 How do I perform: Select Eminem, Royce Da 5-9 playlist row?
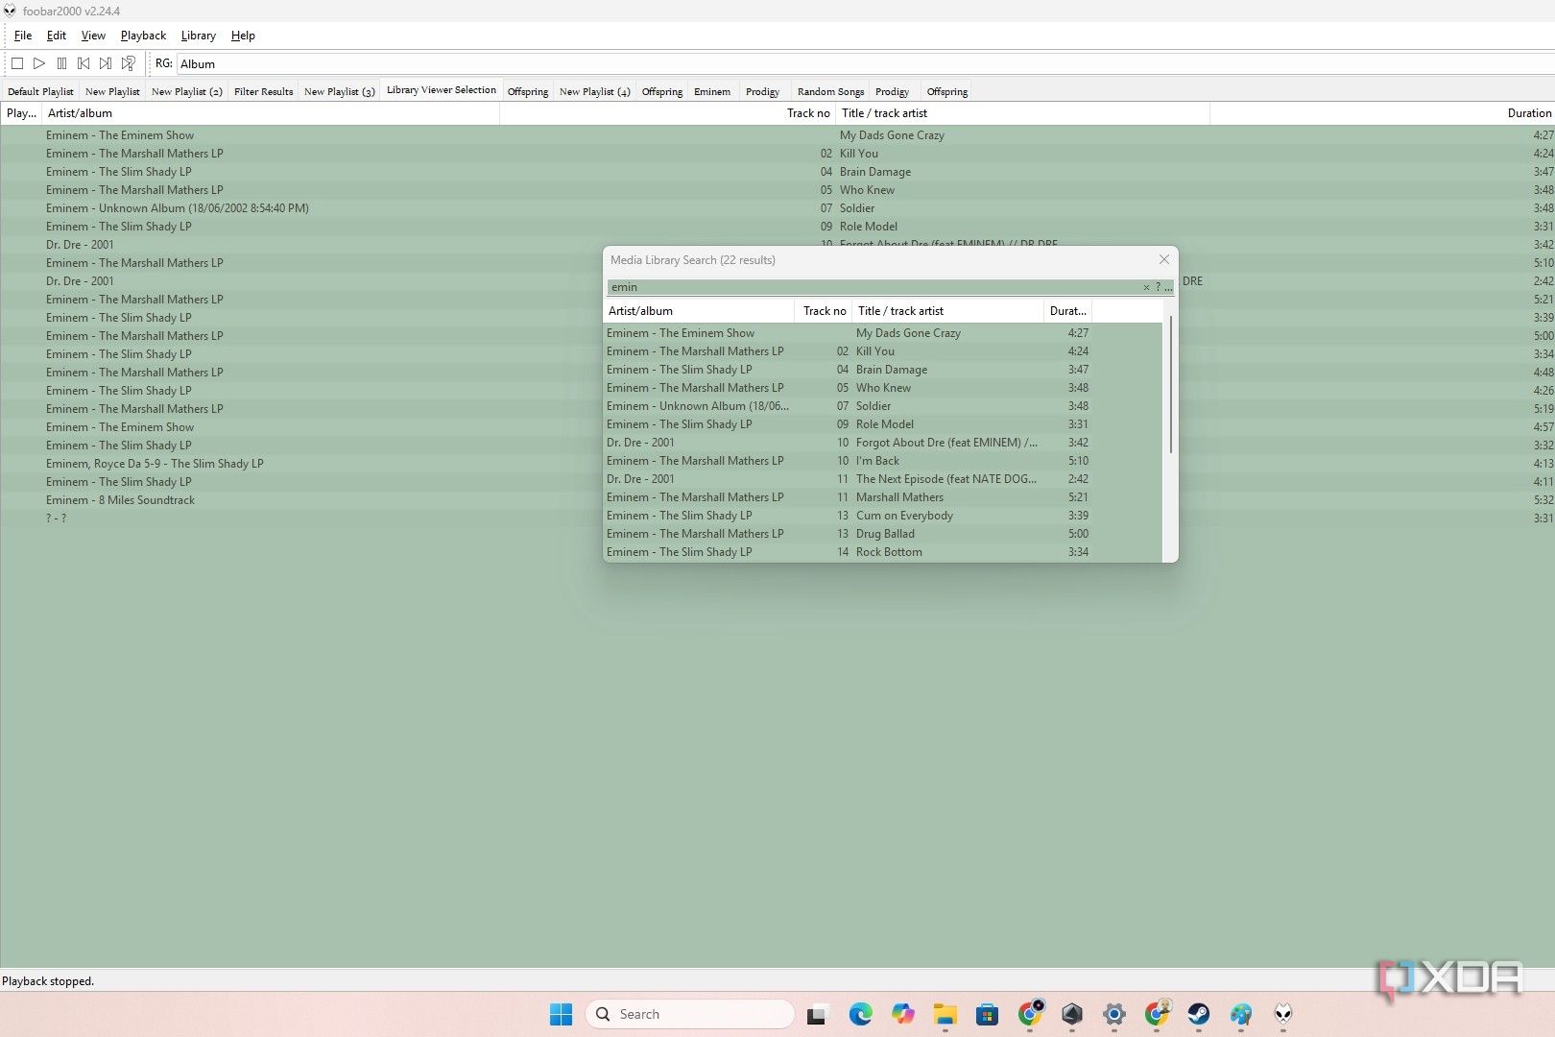pos(777,464)
